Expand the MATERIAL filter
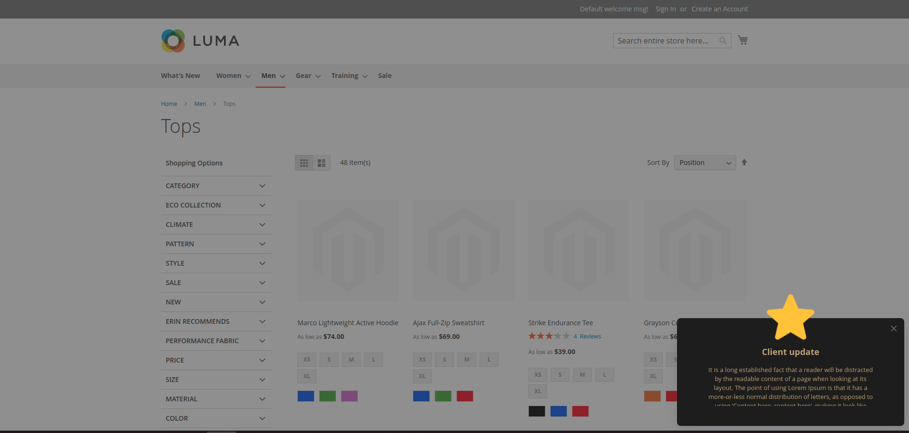The width and height of the screenshot is (909, 433). [216, 399]
